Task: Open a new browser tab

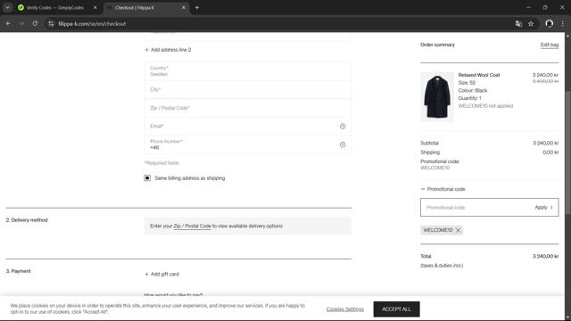Action: click(196, 7)
